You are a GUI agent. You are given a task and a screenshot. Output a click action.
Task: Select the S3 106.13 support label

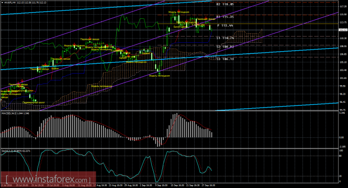coord(225,59)
